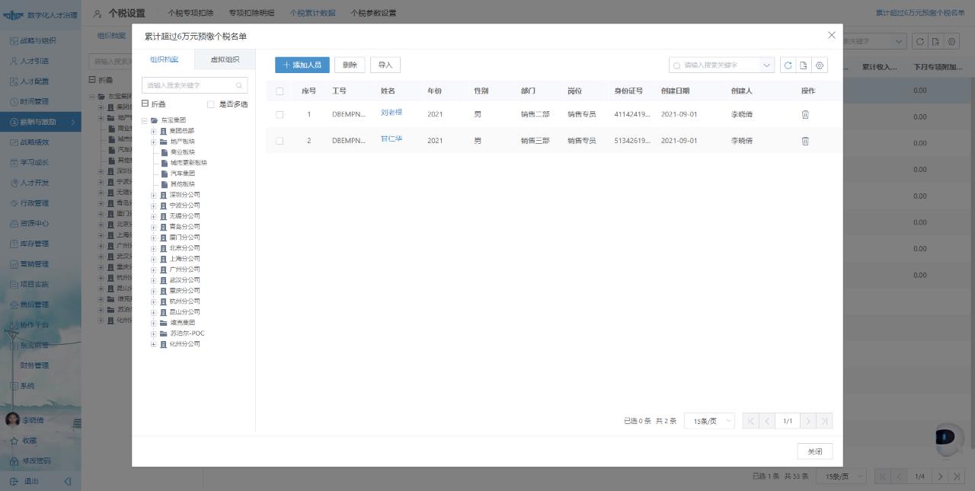Open column settings gear icon in dialog

820,65
